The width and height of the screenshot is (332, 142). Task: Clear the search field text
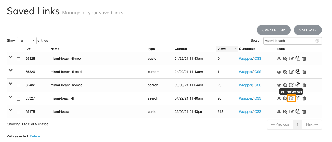[317, 41]
